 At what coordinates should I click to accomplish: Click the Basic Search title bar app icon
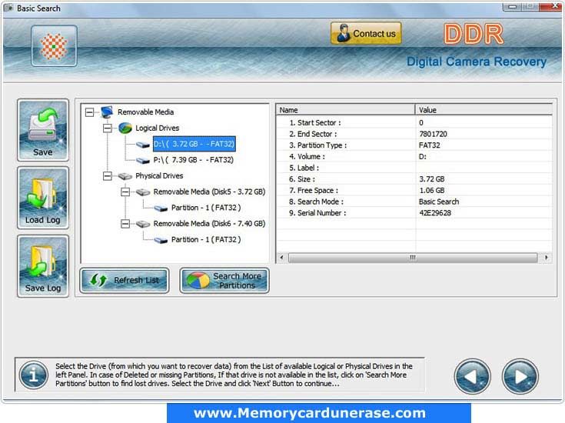click(8, 8)
